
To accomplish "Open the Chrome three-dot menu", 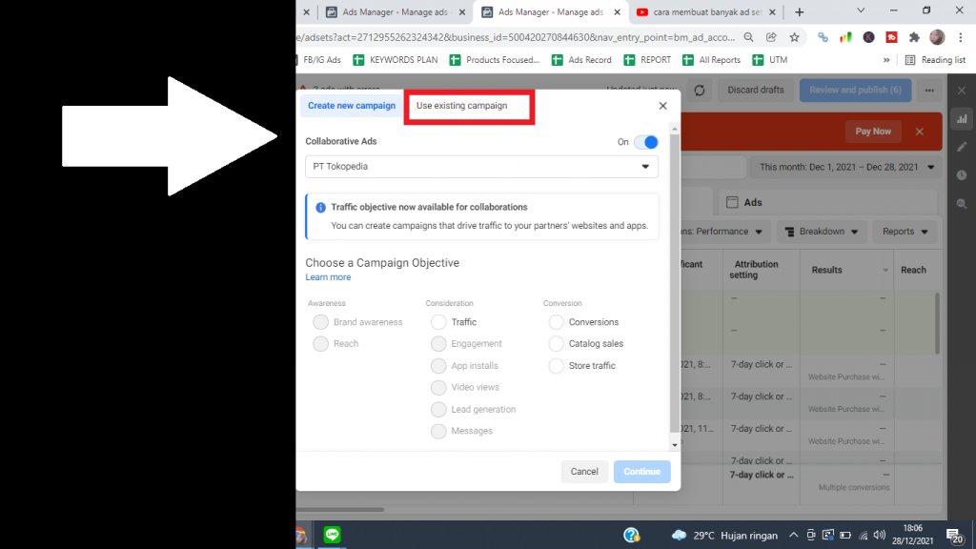I will 961,37.
